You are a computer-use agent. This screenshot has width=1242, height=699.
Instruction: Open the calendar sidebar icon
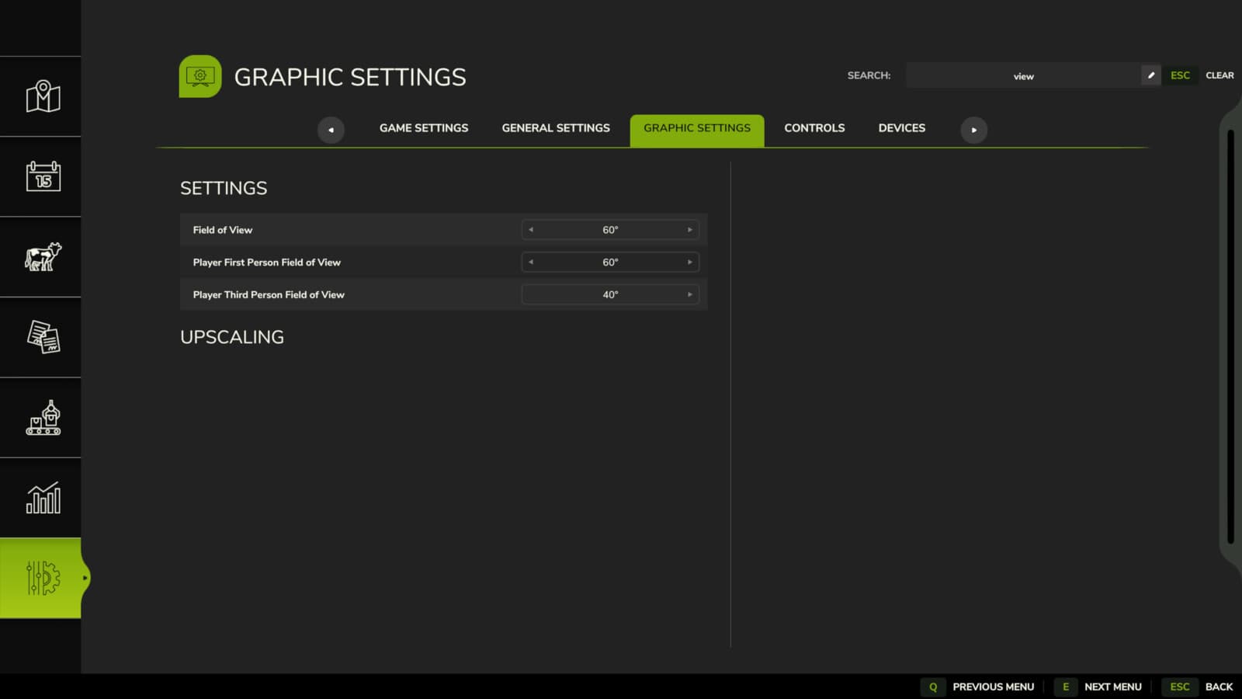point(43,176)
